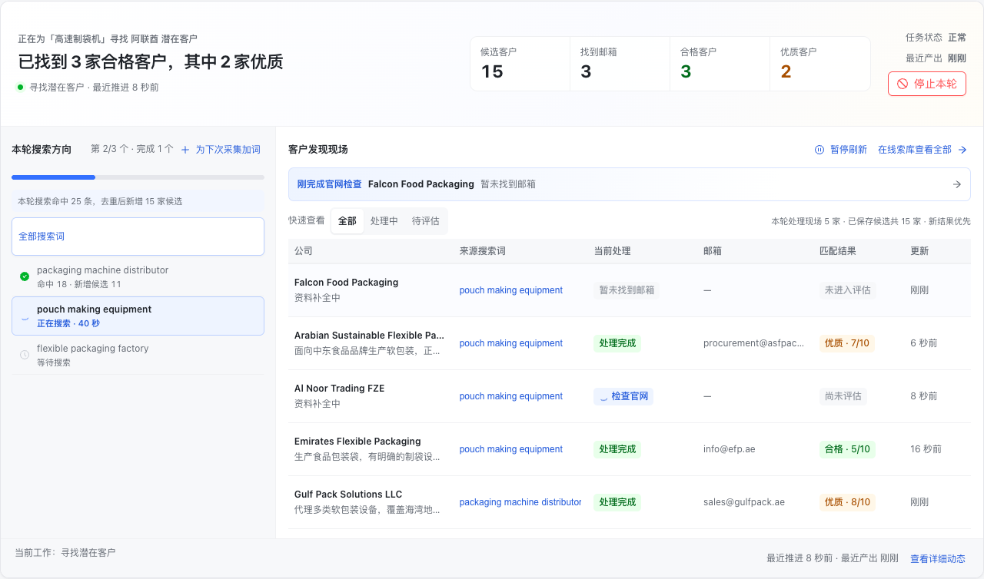Open Arabian Sustainable Flexible Pa... company row
The image size is (984, 579).
pyautogui.click(x=629, y=343)
